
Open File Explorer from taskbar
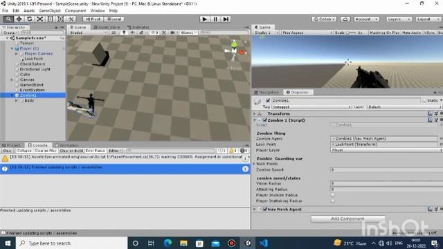tap(183, 243)
